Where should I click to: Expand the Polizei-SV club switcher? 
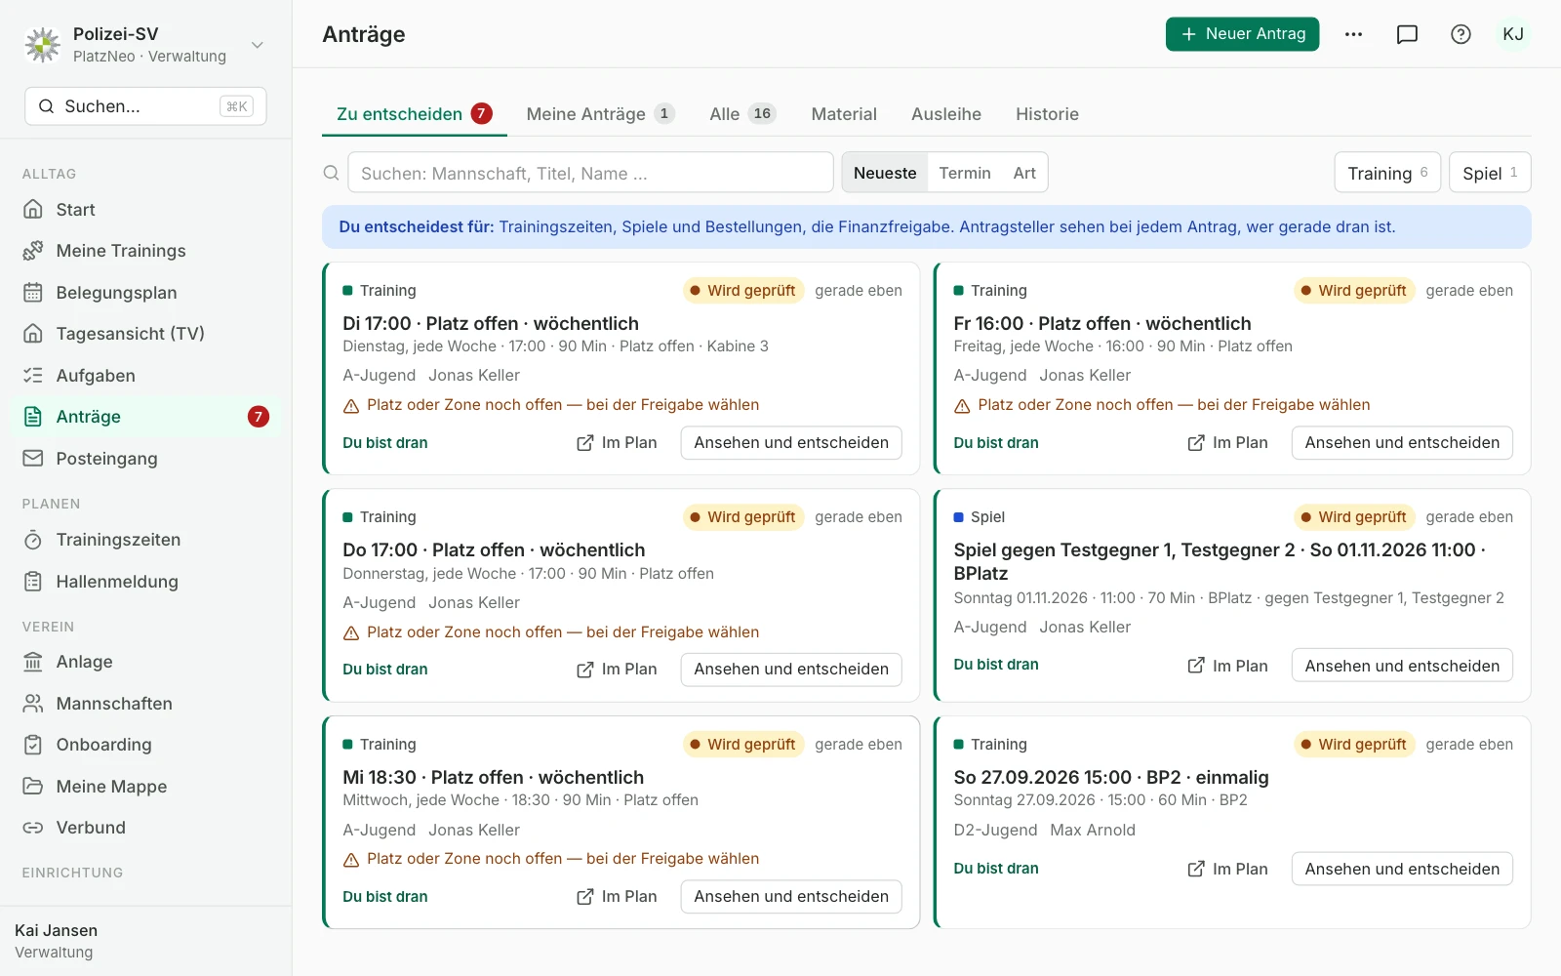pyautogui.click(x=145, y=45)
